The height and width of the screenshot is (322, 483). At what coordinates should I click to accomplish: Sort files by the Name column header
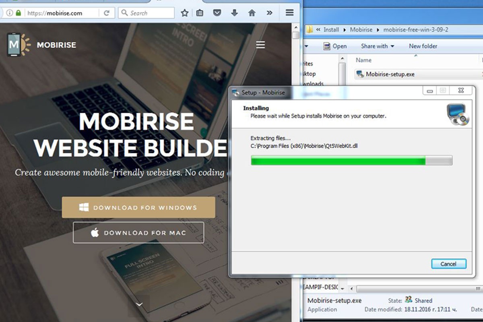pos(363,60)
